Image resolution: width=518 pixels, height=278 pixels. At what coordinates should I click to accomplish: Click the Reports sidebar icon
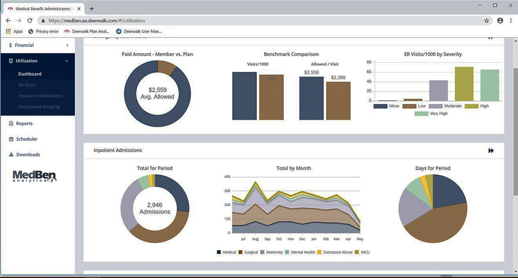click(11, 123)
